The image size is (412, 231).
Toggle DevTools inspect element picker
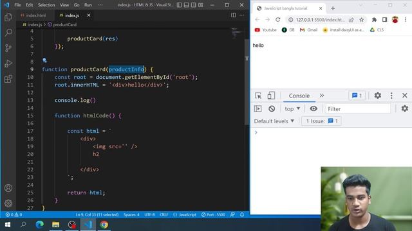pyautogui.click(x=258, y=96)
